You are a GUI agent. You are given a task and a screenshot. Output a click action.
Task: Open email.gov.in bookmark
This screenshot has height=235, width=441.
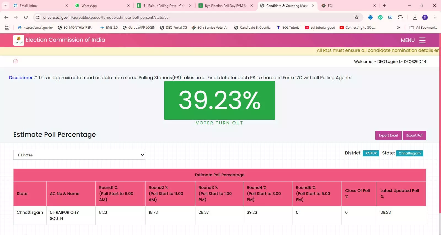(x=36, y=28)
